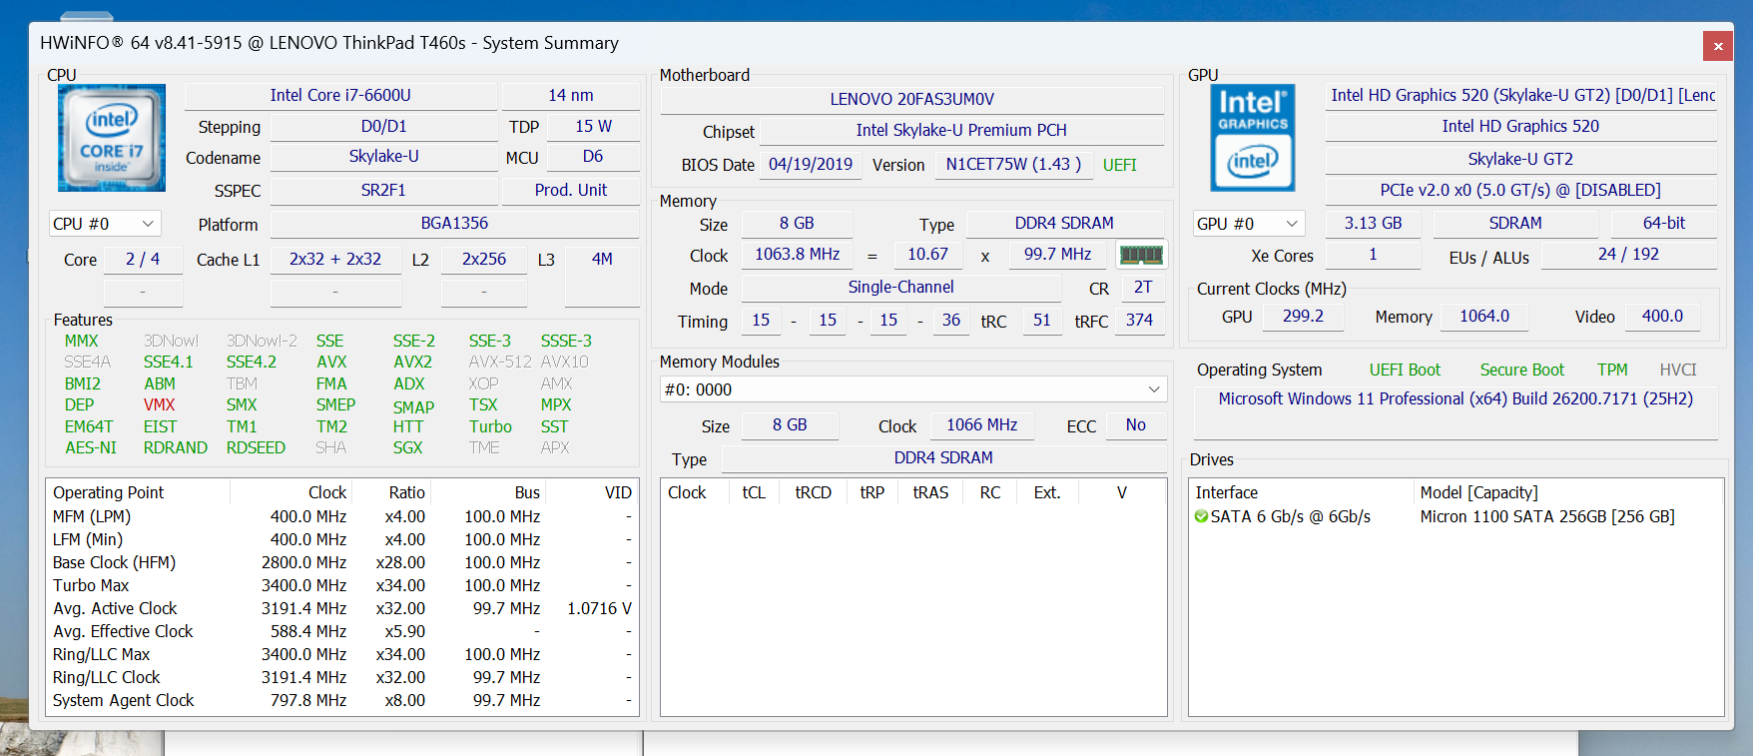Select the 2x32 + 2x32 L1 cache value

[x=335, y=259]
